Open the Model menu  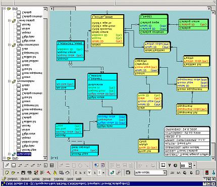click(36, 179)
